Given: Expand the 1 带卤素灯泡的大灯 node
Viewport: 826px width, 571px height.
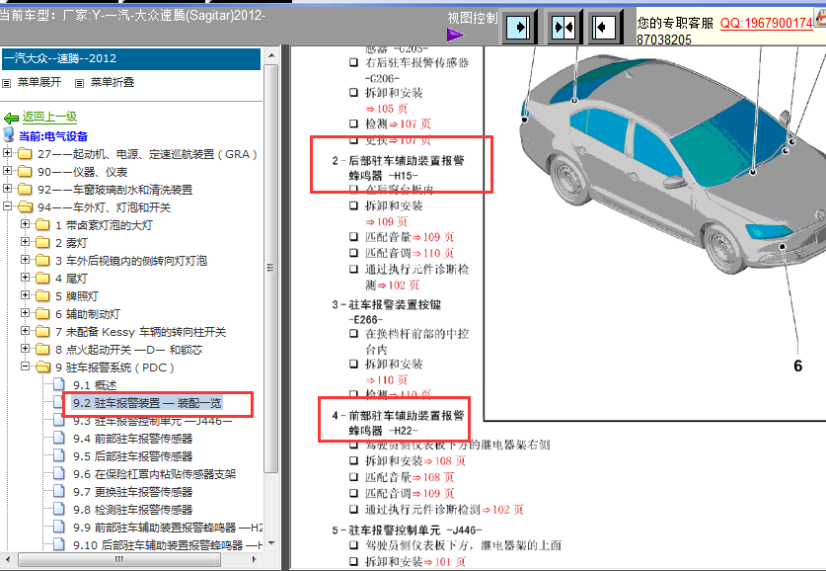Looking at the screenshot, I should [x=25, y=224].
